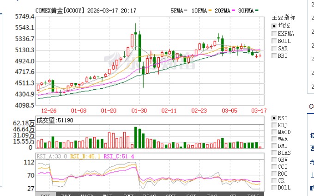Viewport: 314px width, 196px height.
Task: Enable the DMI indicator checkbox
Action: point(274,146)
